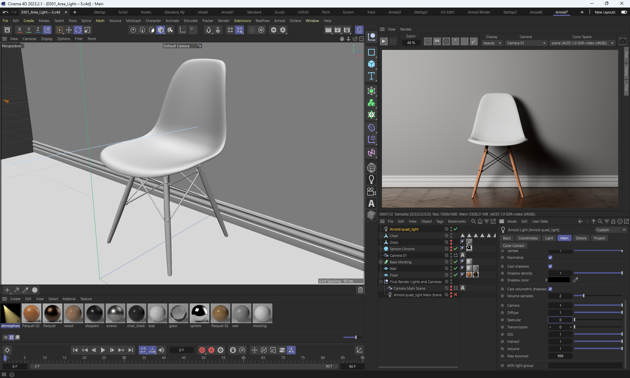This screenshot has width=630, height=378.
Task: Select the glass material thumbnail
Action: tap(178, 313)
